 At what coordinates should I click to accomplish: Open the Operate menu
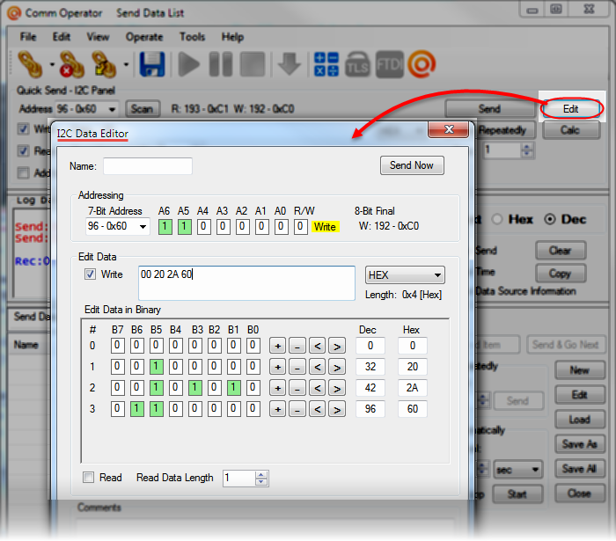coord(144,37)
